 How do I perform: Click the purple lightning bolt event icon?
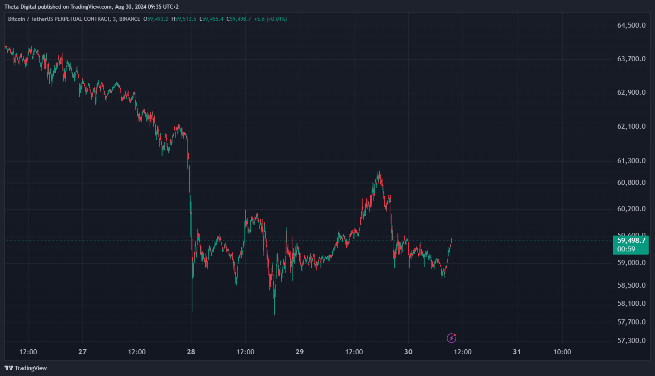tap(451, 337)
